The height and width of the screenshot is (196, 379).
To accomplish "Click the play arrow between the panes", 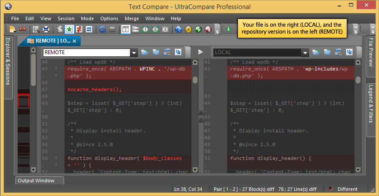I will point(200,52).
